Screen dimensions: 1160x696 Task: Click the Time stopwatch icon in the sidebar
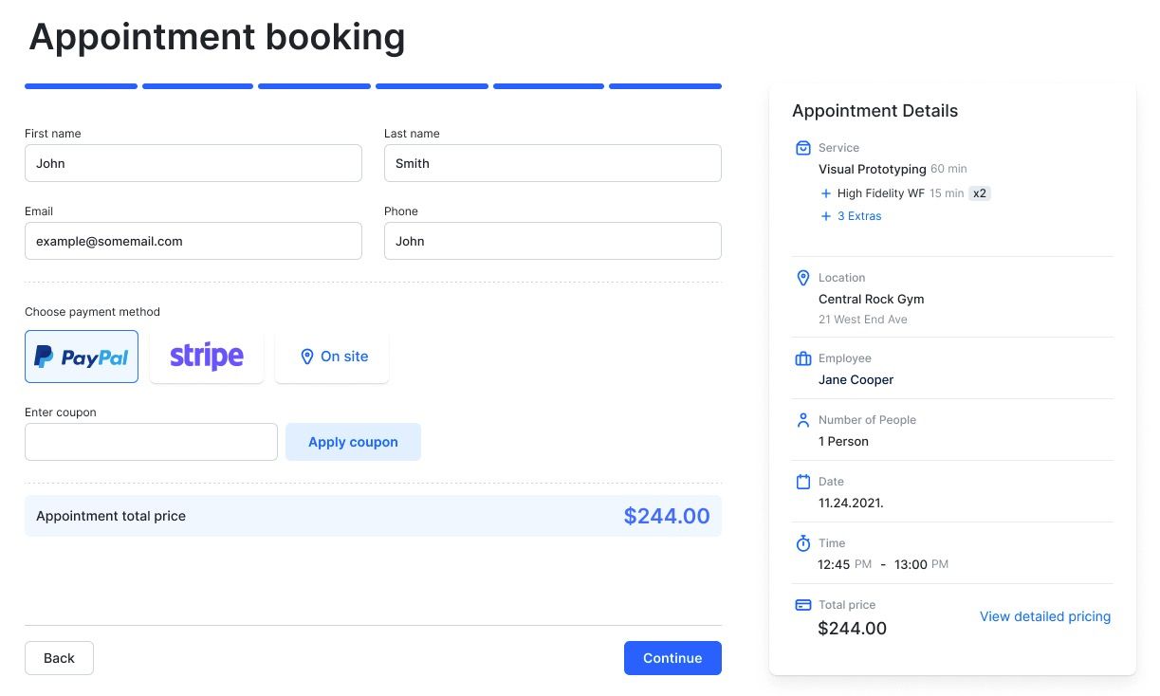pos(803,542)
